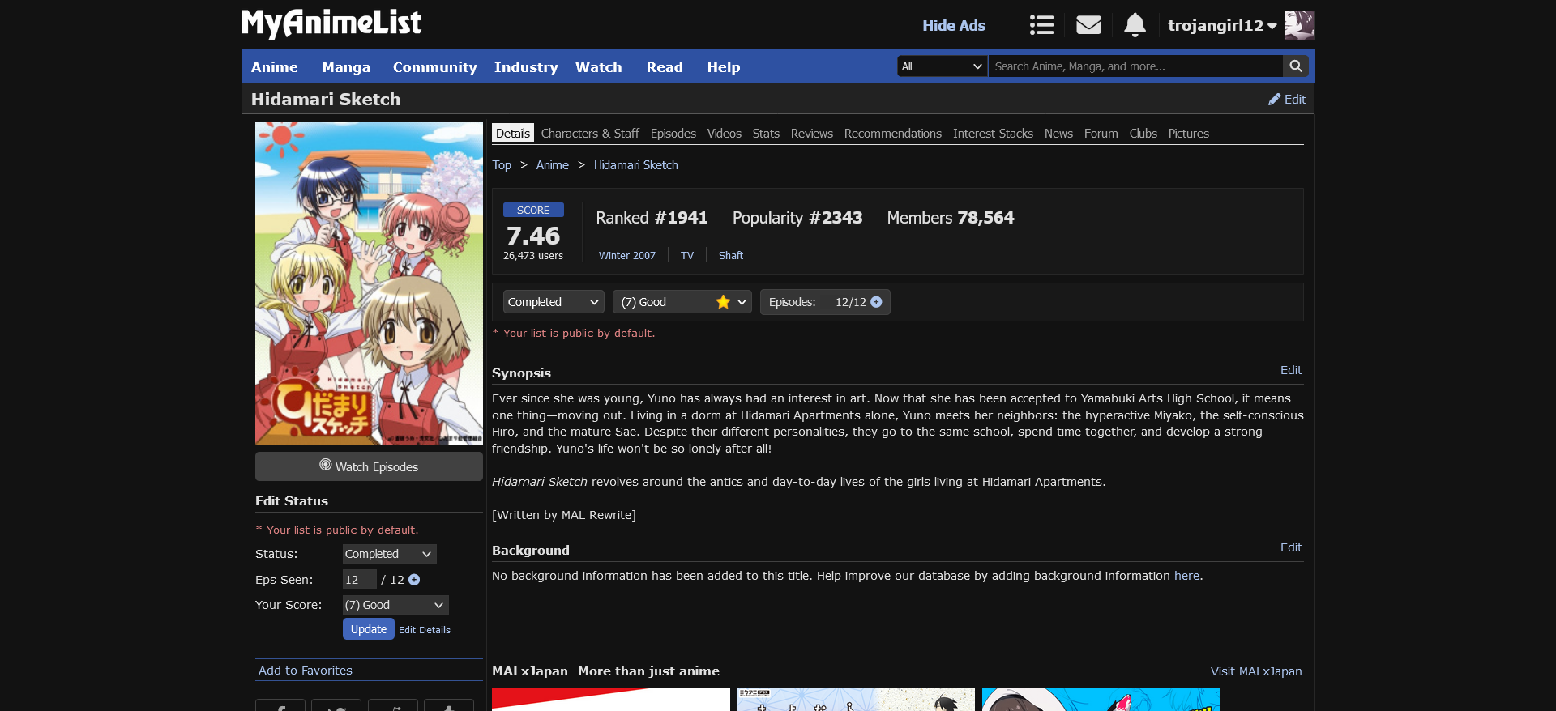
Task: Open the Industry navigation menu
Action: coord(526,67)
